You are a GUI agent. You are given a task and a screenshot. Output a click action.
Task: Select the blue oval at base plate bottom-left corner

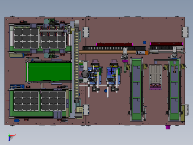click(17, 120)
